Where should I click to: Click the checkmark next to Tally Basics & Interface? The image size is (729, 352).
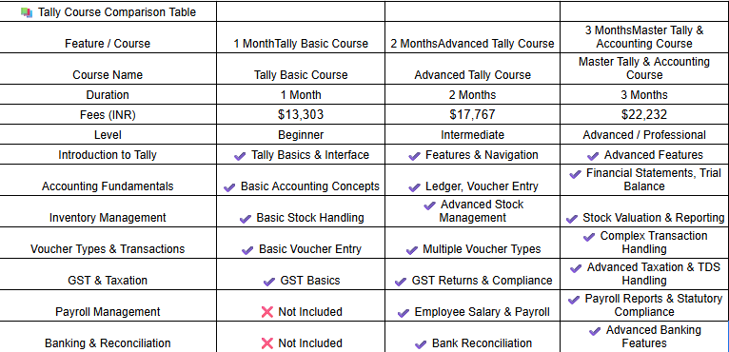click(x=240, y=156)
